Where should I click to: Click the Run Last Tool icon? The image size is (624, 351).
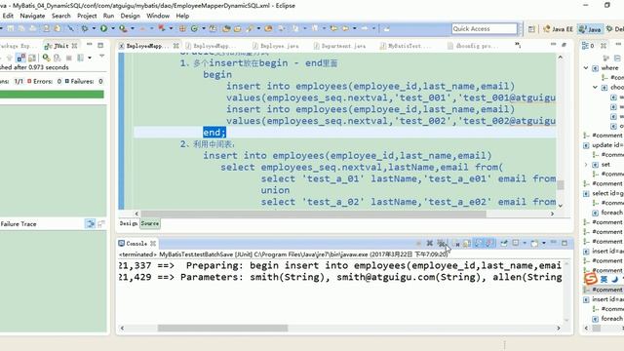point(123,28)
